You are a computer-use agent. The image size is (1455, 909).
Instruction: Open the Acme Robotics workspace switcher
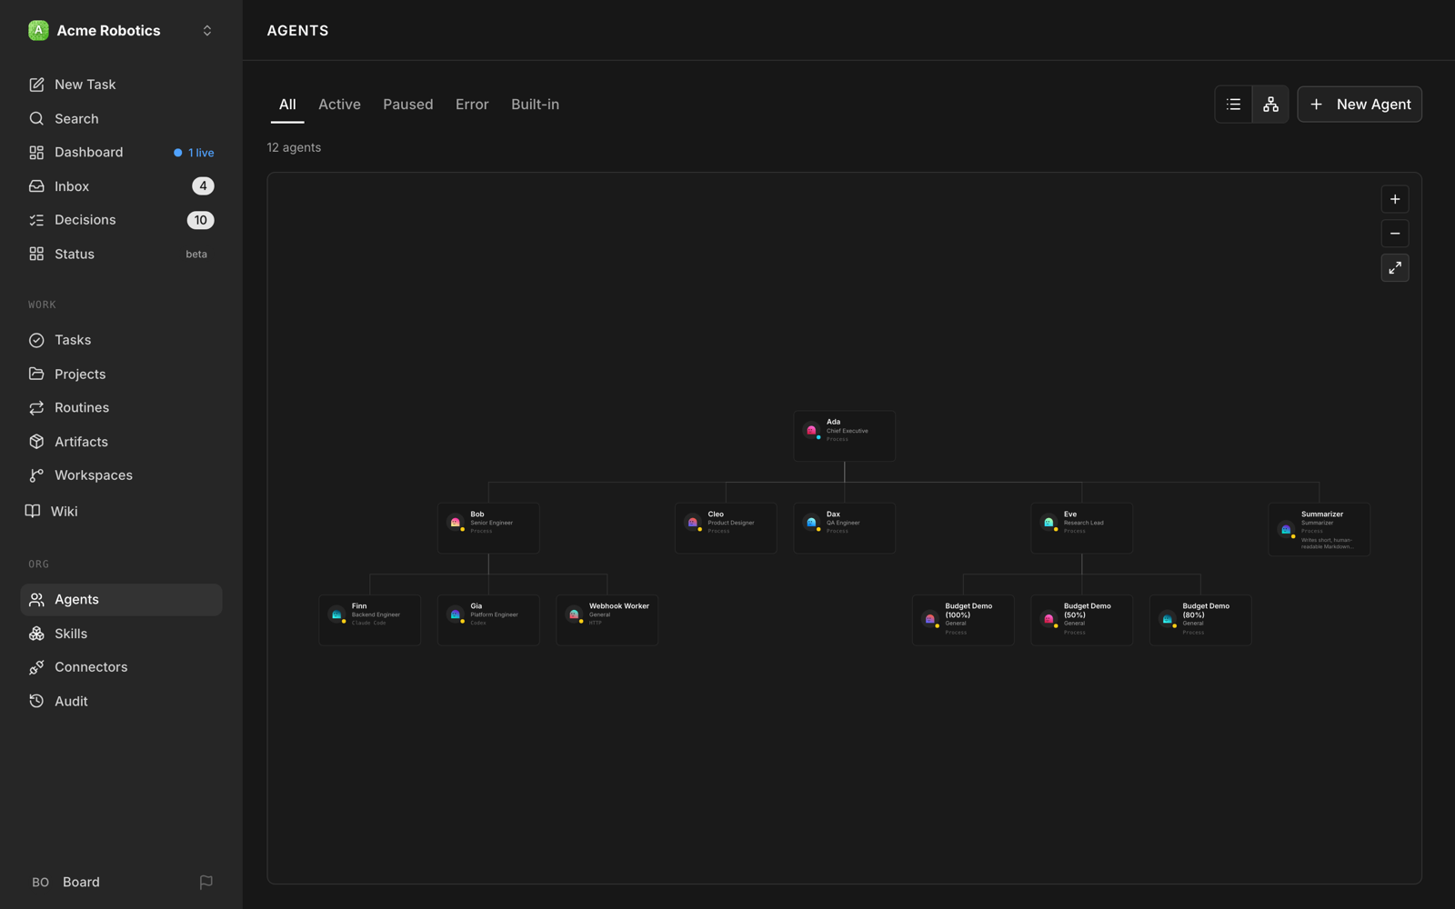[x=121, y=31]
